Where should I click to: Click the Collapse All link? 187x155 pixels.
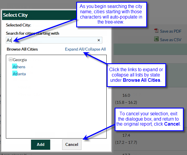point(95,49)
